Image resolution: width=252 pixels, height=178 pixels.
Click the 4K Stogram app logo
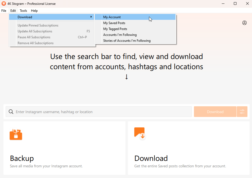3,3
